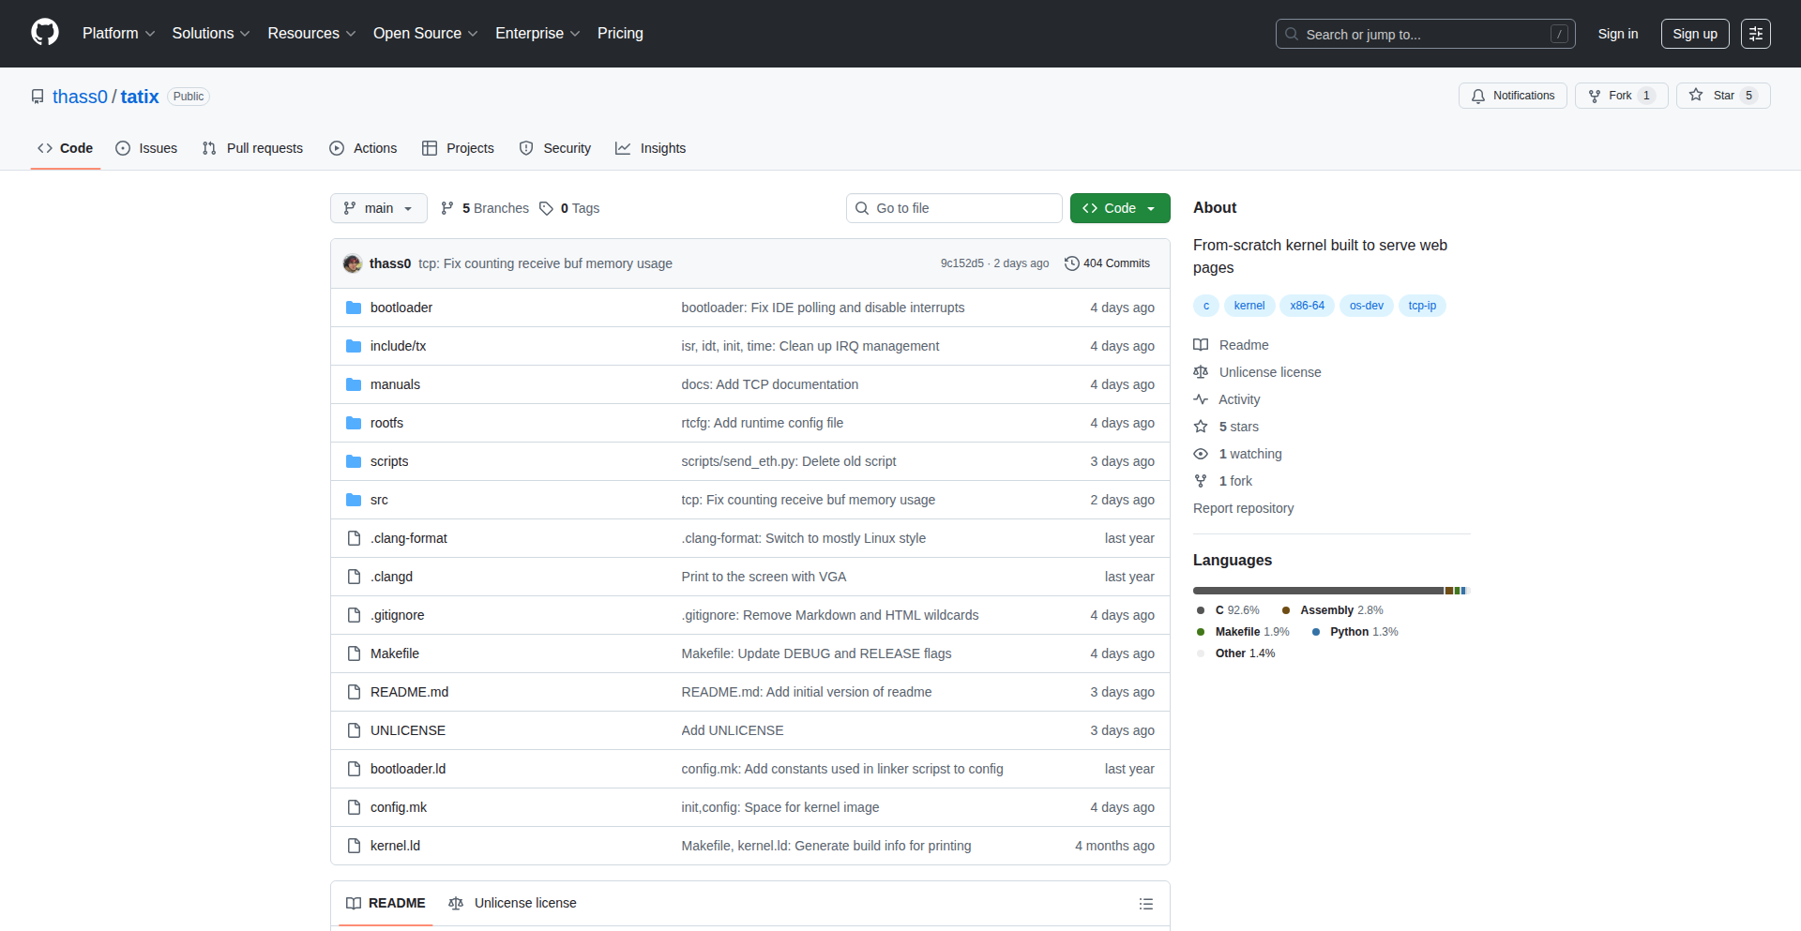Expand the Solutions menu
Screen dimensions: 1801x931
pyautogui.click(x=211, y=33)
